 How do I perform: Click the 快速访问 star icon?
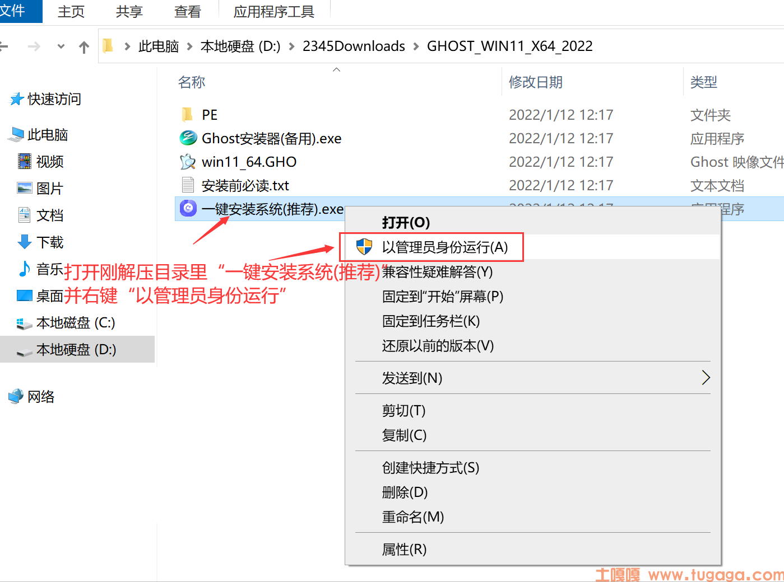click(x=17, y=100)
